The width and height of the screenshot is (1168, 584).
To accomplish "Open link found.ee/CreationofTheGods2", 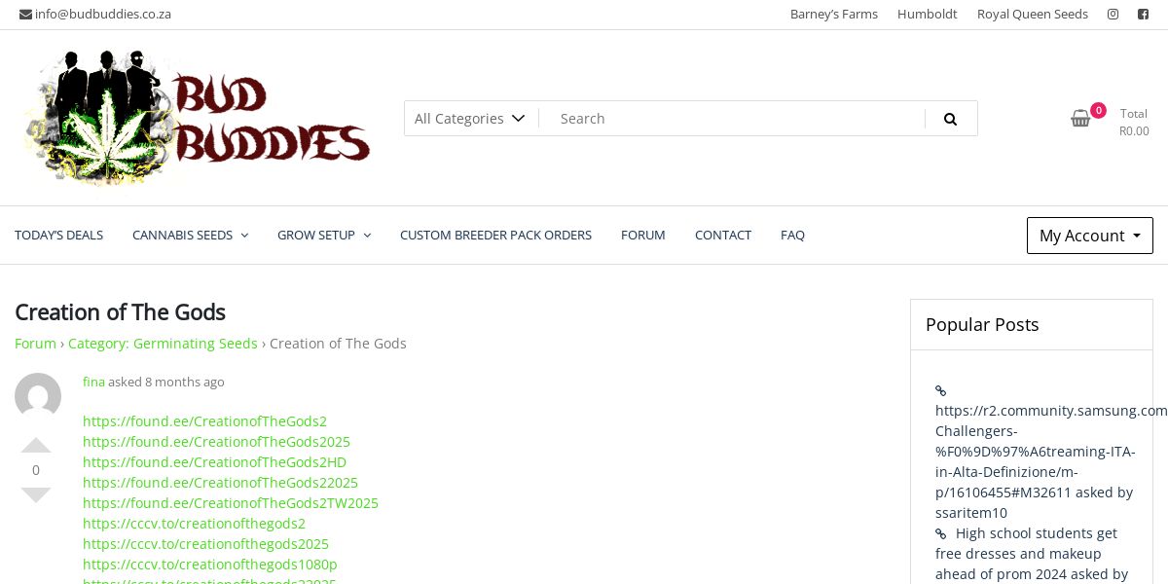I will (x=204, y=421).
